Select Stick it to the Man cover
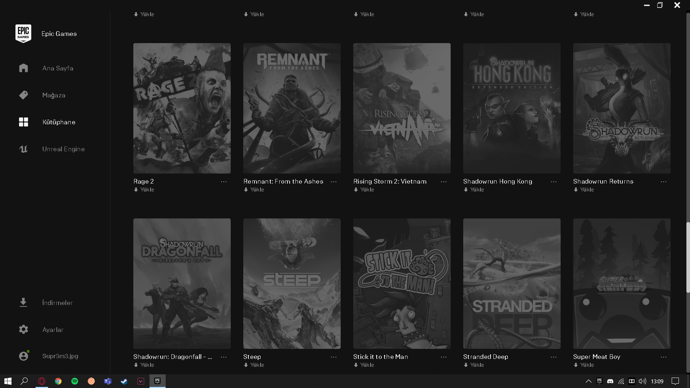 (402, 283)
